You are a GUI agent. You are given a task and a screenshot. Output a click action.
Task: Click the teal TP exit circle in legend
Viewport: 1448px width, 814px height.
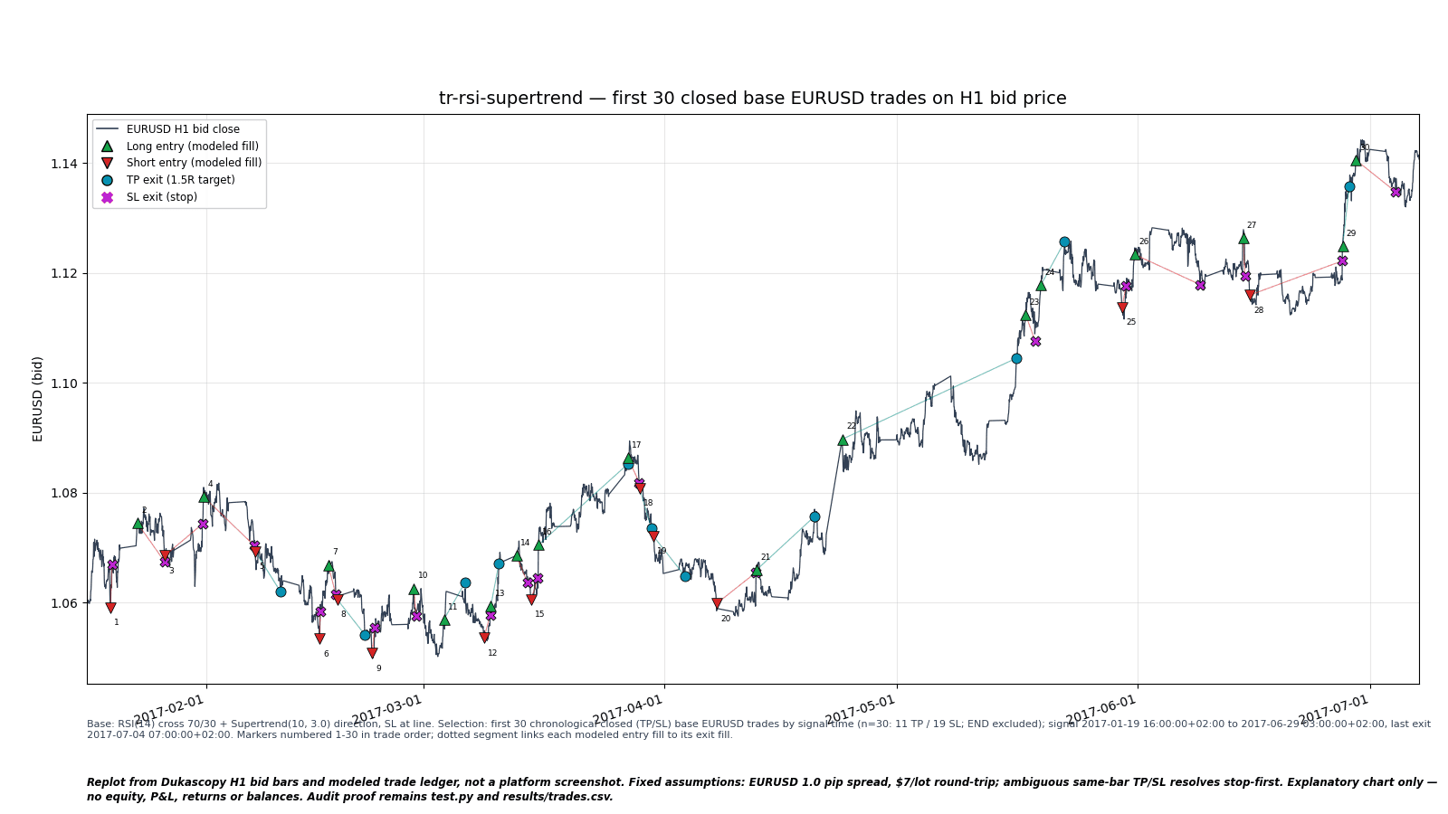click(107, 180)
